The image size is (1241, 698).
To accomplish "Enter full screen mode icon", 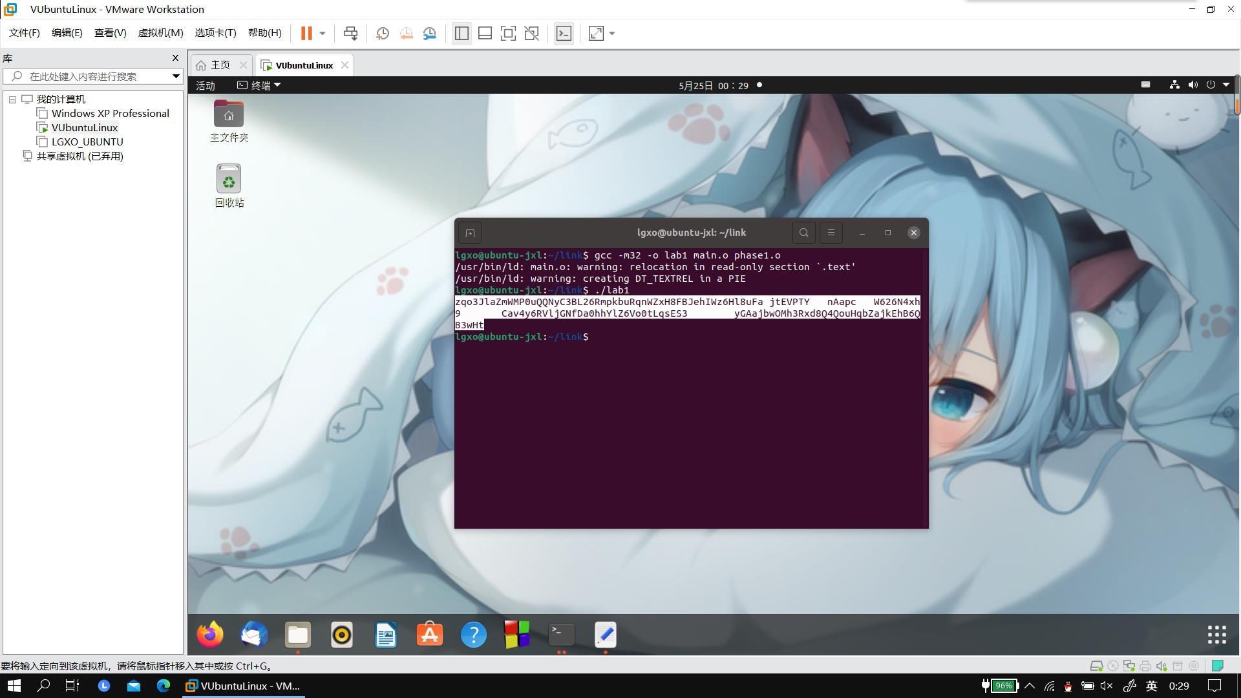I will (x=508, y=33).
